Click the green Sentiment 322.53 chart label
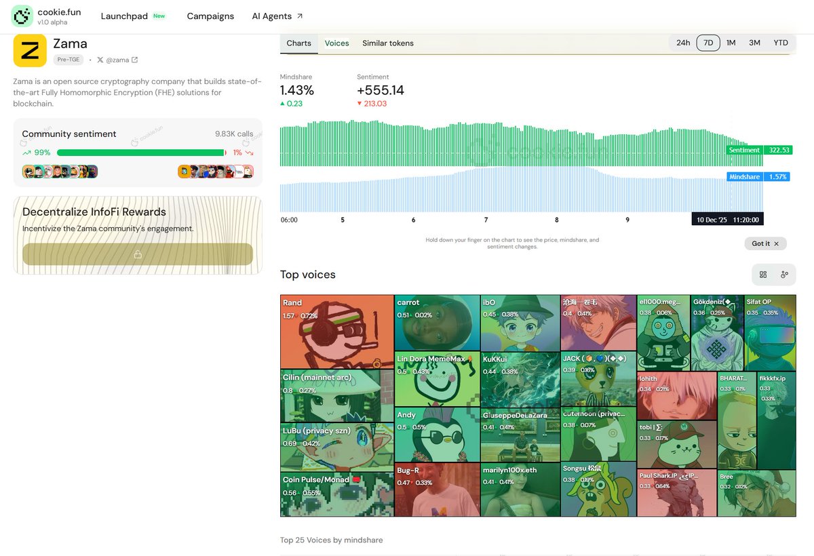Viewport: 814px width, 556px height. [760, 150]
